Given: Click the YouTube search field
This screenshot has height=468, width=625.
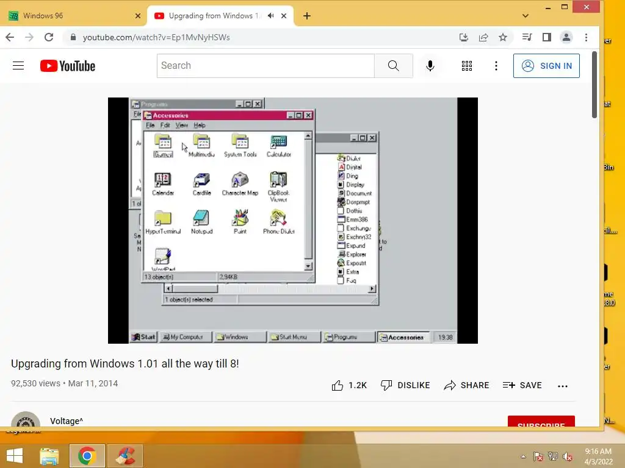Looking at the screenshot, I should (266, 66).
